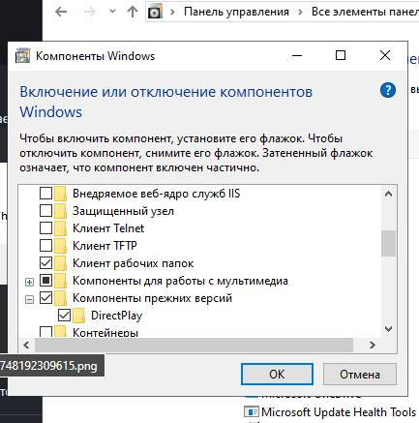Select Компоненты для работы с мультимедиа text

click(180, 281)
